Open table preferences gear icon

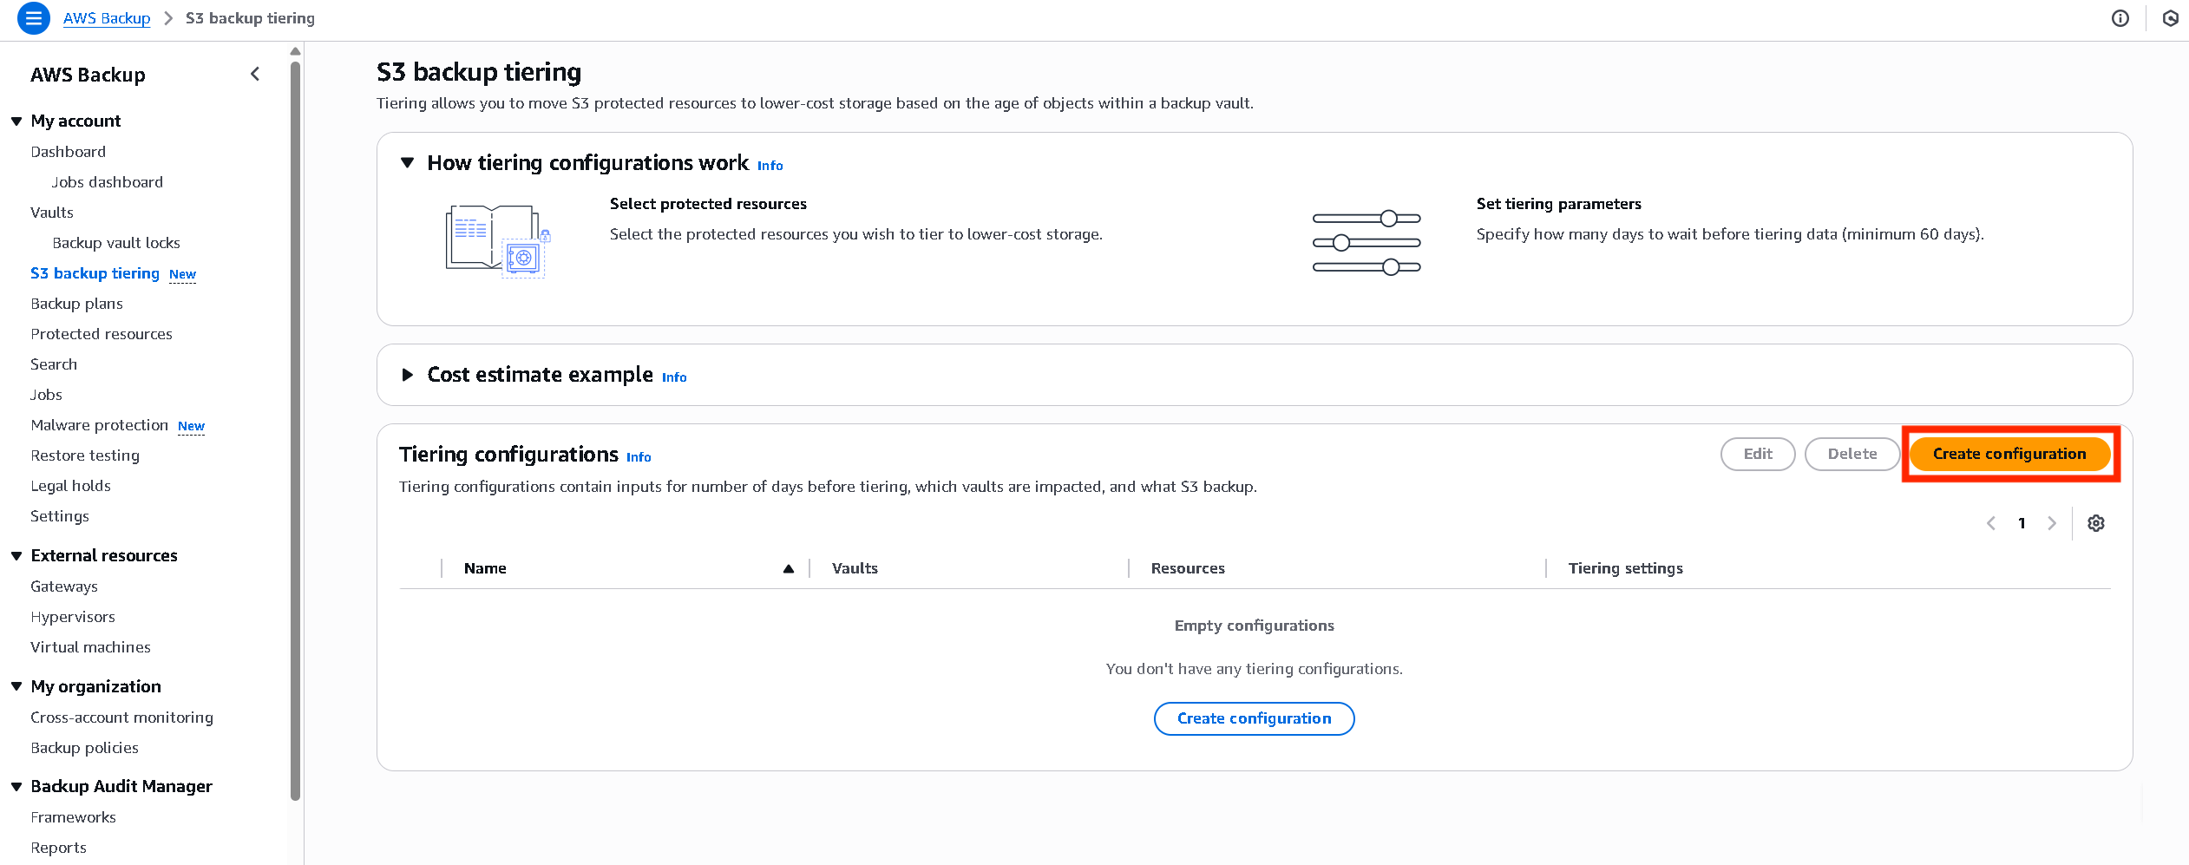coord(2095,523)
